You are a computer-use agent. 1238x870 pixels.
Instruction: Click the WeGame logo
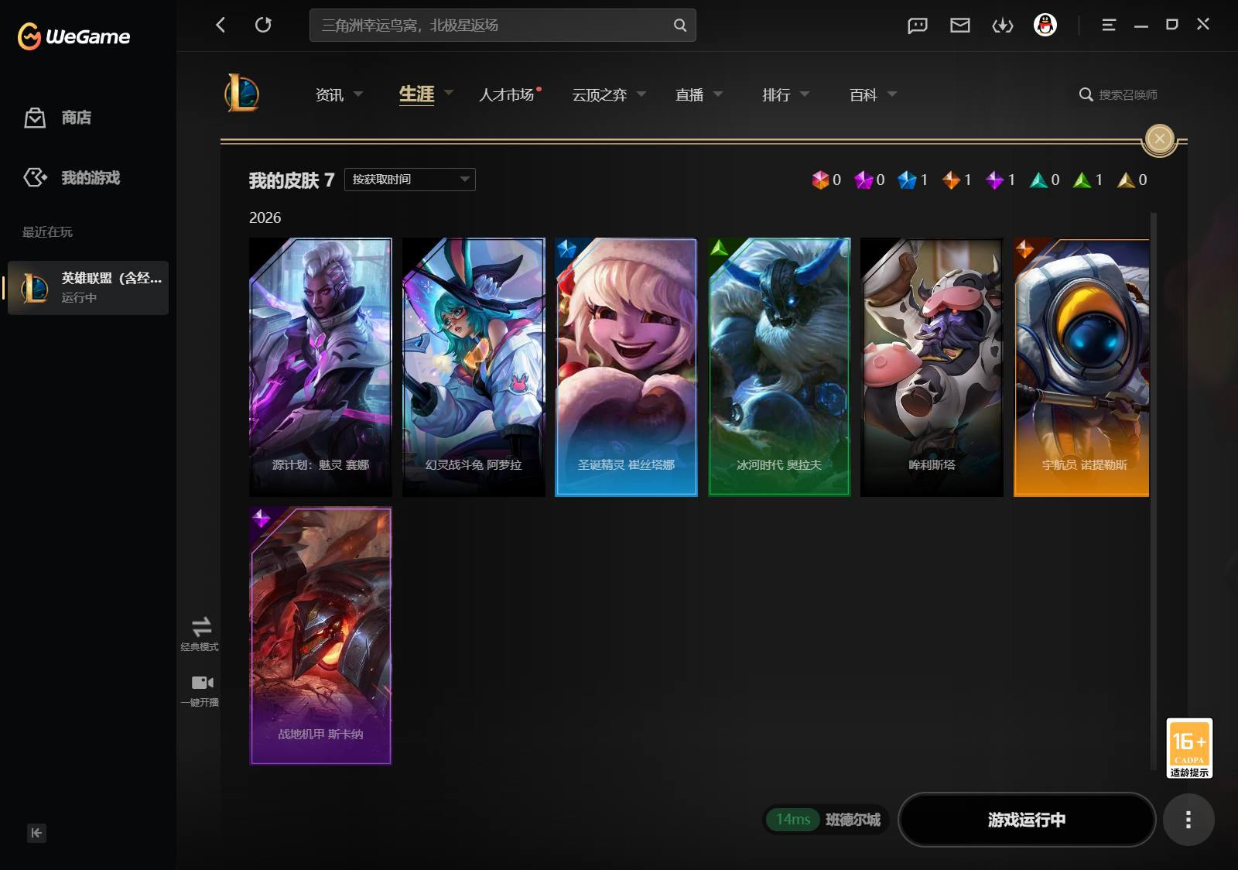[74, 36]
